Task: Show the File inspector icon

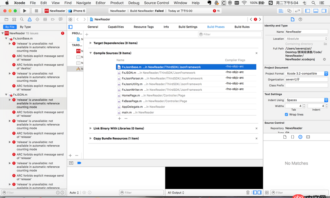Action: 292,19
